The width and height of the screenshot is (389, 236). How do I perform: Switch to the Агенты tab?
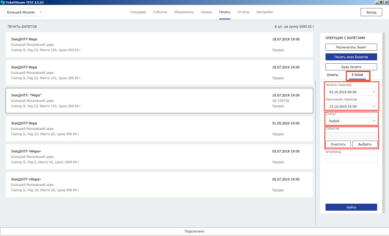click(x=333, y=75)
